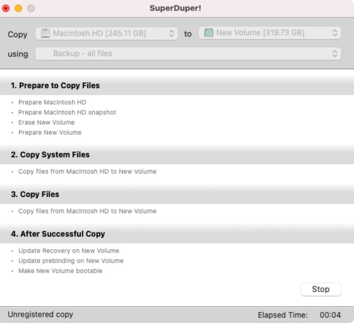Click the Prepare Macintosh HD snapshot step
The image size is (354, 323).
[67, 112]
